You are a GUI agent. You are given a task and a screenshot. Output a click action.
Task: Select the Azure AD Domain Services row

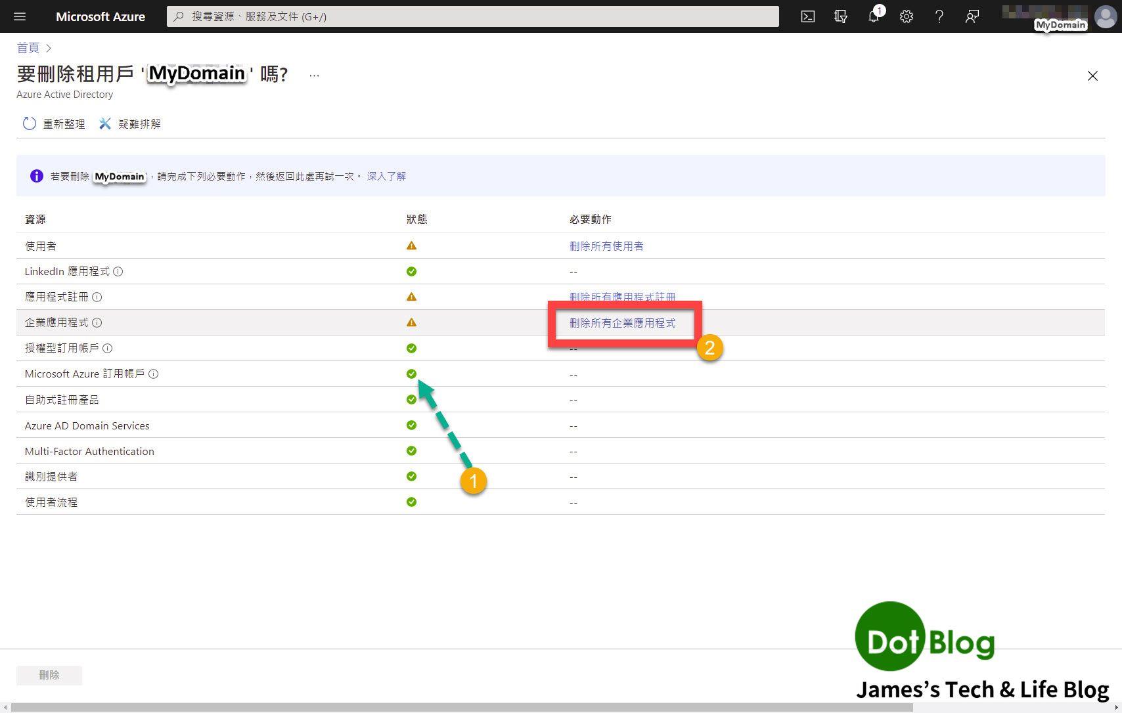coord(560,425)
